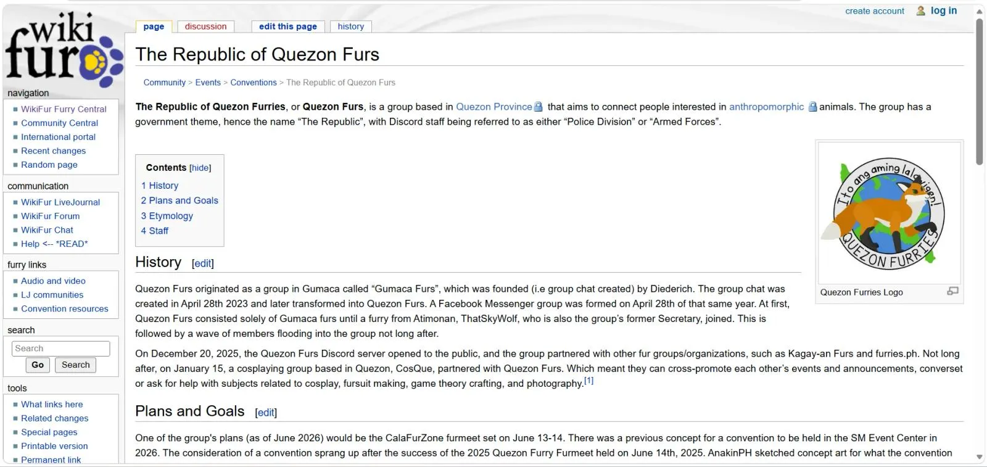Click the scrollbar up arrow
The height and width of the screenshot is (467, 987).
coord(980,11)
